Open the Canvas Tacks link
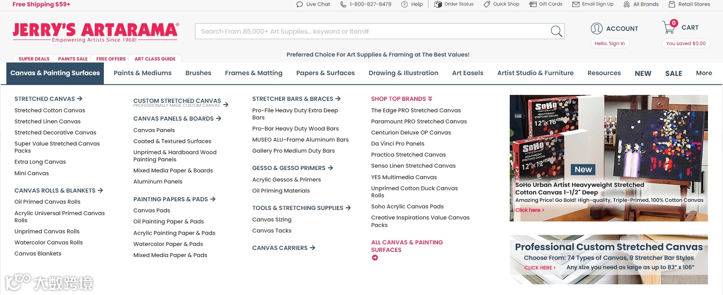Image resolution: width=723 pixels, height=295 pixels. pyautogui.click(x=272, y=231)
